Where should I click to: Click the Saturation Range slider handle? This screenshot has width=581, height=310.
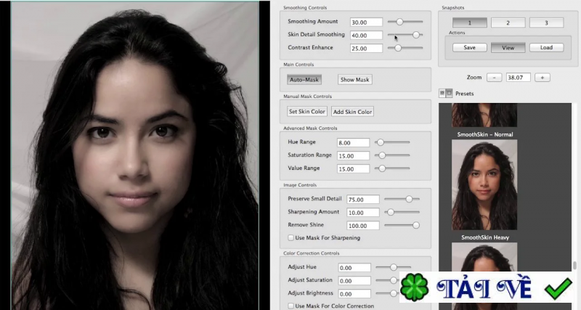[x=382, y=155]
